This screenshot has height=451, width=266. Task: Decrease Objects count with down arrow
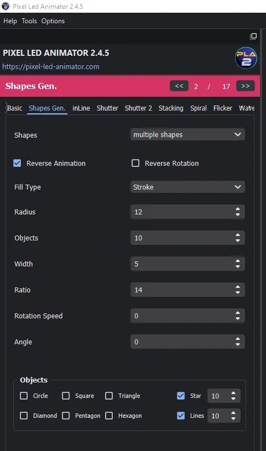[237, 241]
